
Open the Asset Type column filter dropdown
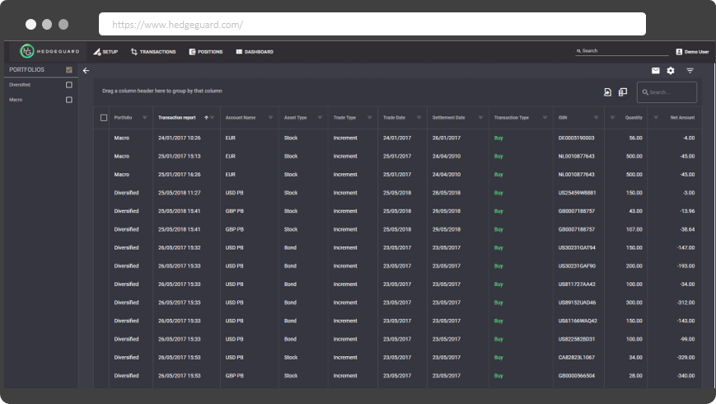pos(320,118)
